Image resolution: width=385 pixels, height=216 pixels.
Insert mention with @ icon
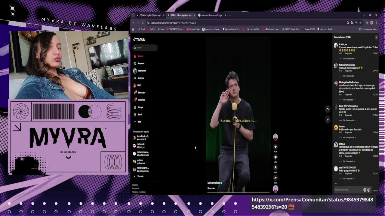tap(365, 190)
